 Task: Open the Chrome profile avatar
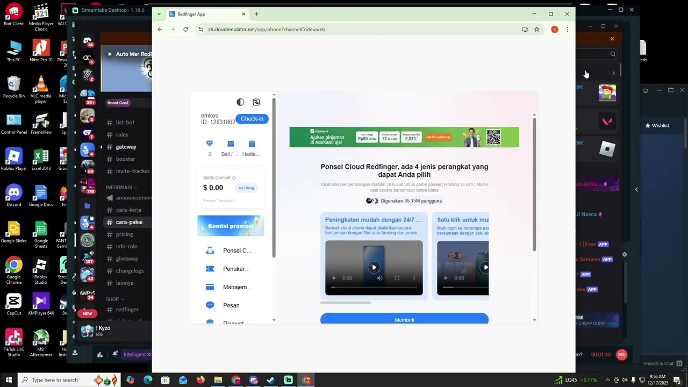pyautogui.click(x=555, y=30)
